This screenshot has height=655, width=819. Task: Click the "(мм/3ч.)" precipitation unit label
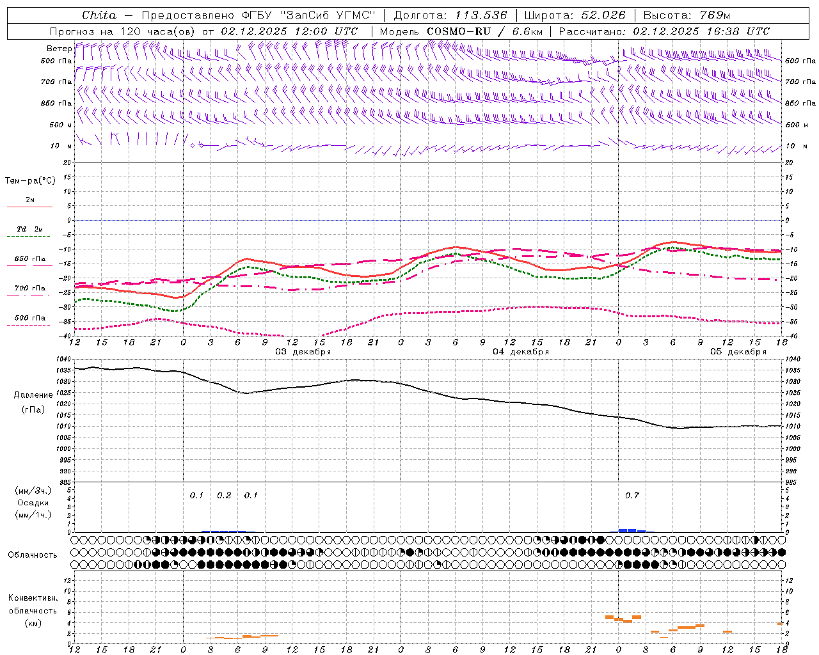pos(33,491)
